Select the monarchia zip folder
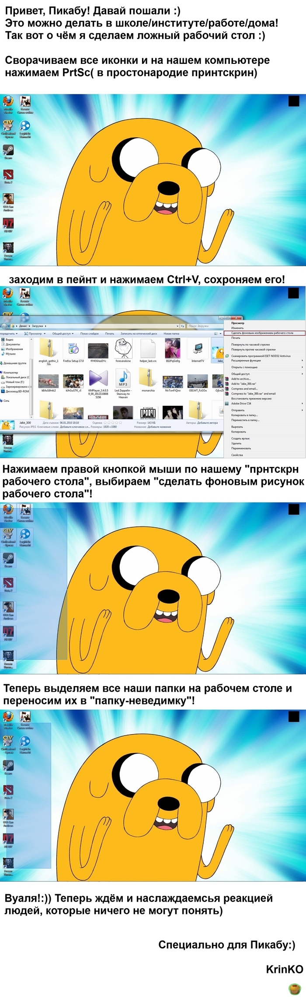Screen dimensions: 306x1000 point(148,380)
